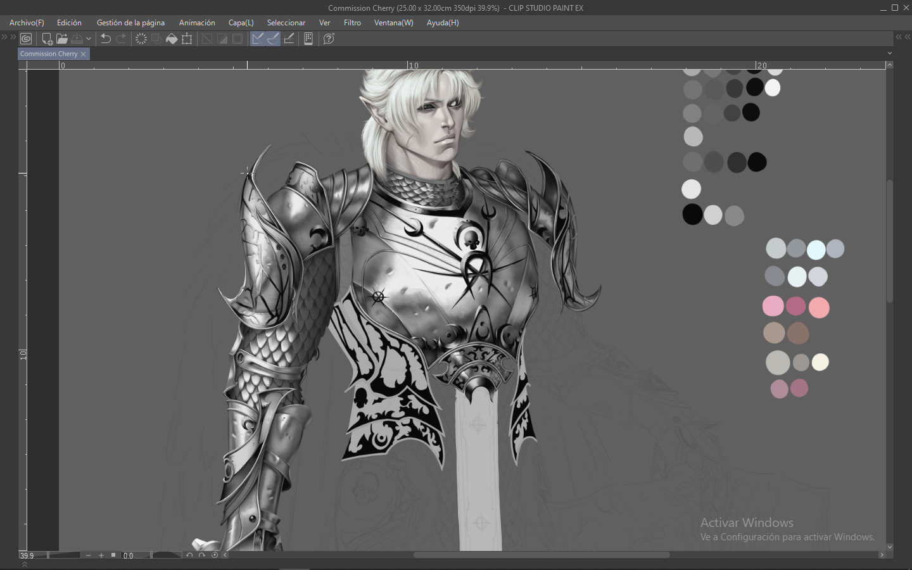This screenshot has width=912, height=570.
Task: Rotate canvas left icon
Action: pos(189,555)
